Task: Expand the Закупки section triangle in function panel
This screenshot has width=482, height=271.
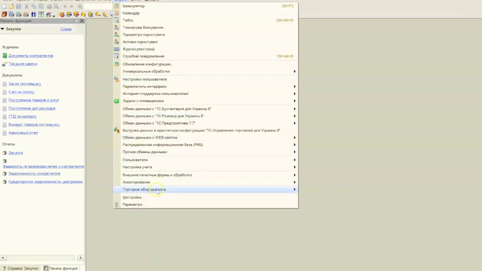Action: 2,29
